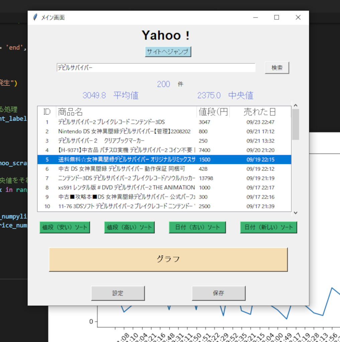
Task: Select row 9 中古■攻略本■DS item
Action: click(x=164, y=197)
